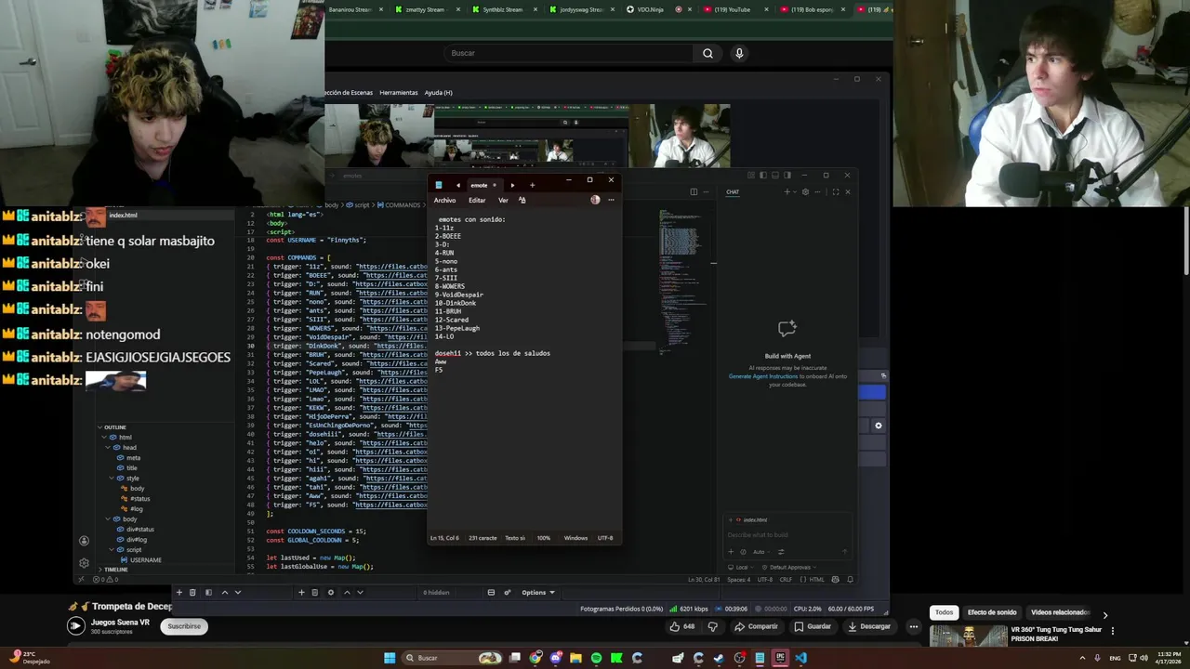Image resolution: width=1190 pixels, height=669 pixels.
Task: Open the CHAT panel tab in VS Code
Action: click(733, 192)
